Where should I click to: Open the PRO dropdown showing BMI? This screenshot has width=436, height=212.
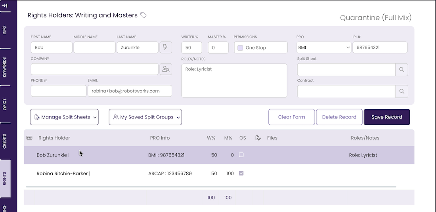324,48
